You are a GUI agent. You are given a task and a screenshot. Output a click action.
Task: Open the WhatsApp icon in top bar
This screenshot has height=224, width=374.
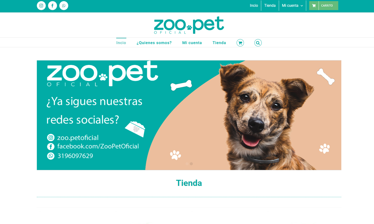click(64, 5)
